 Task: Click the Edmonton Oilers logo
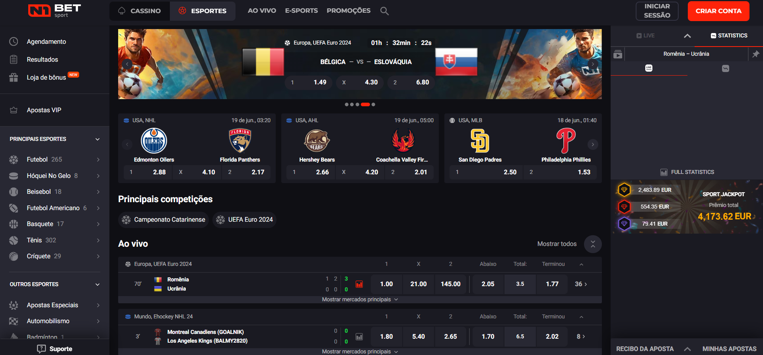(154, 140)
